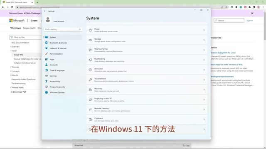This screenshot has width=266, height=149.
Task: Click the Microsoft Learn Search field
Action: tap(229, 20)
